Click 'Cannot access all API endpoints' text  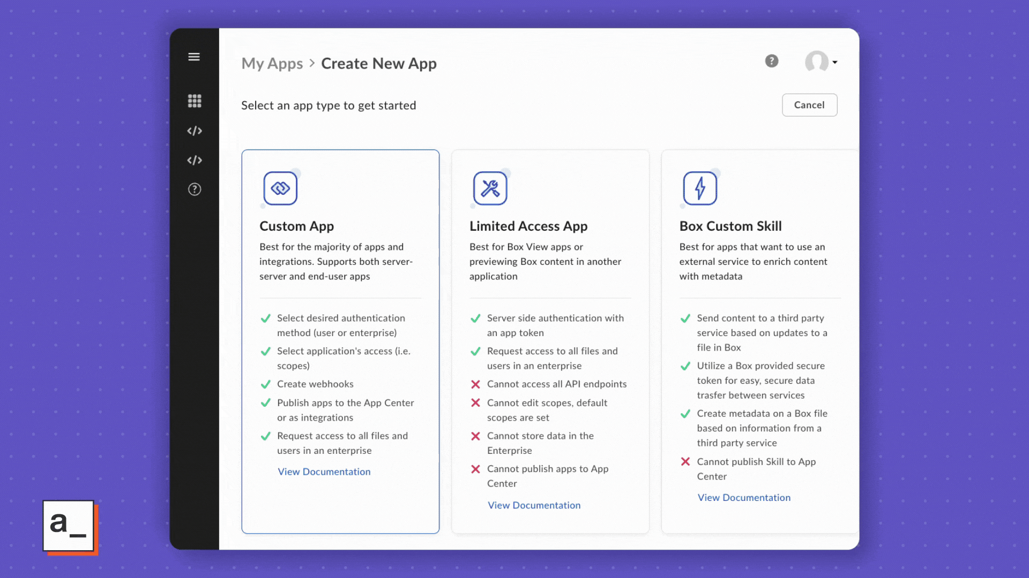pos(557,384)
